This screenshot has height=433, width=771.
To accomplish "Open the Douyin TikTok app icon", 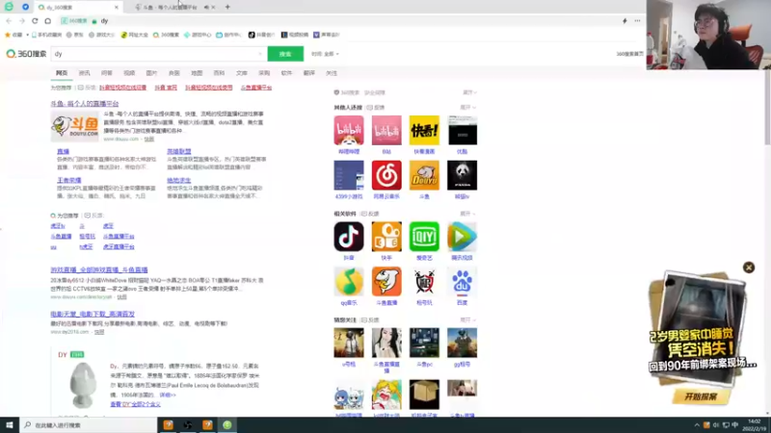I will tap(349, 237).
